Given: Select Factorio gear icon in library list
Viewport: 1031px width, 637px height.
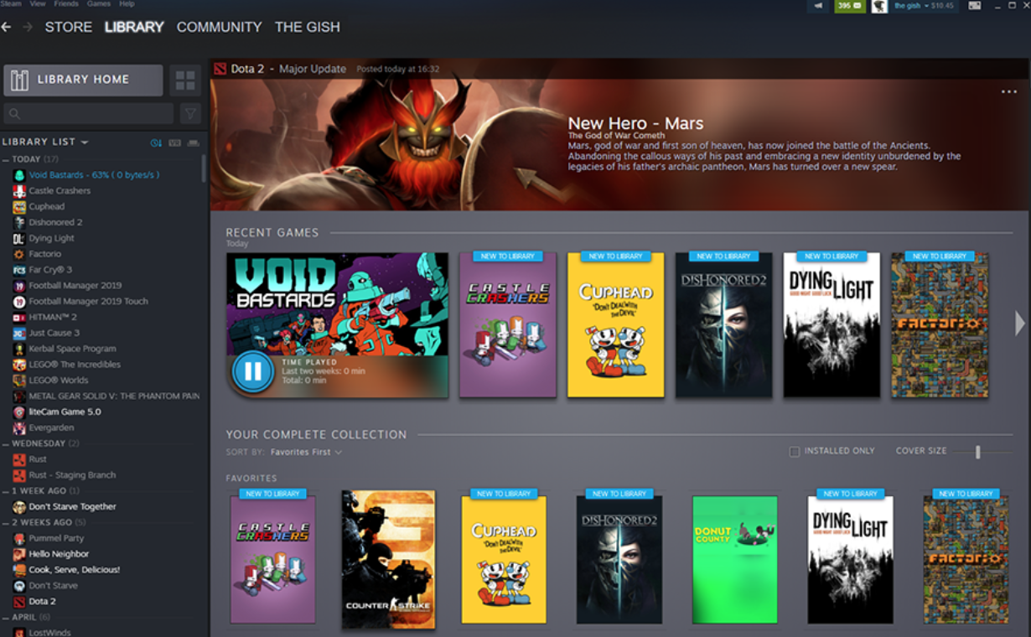Looking at the screenshot, I should (x=19, y=254).
